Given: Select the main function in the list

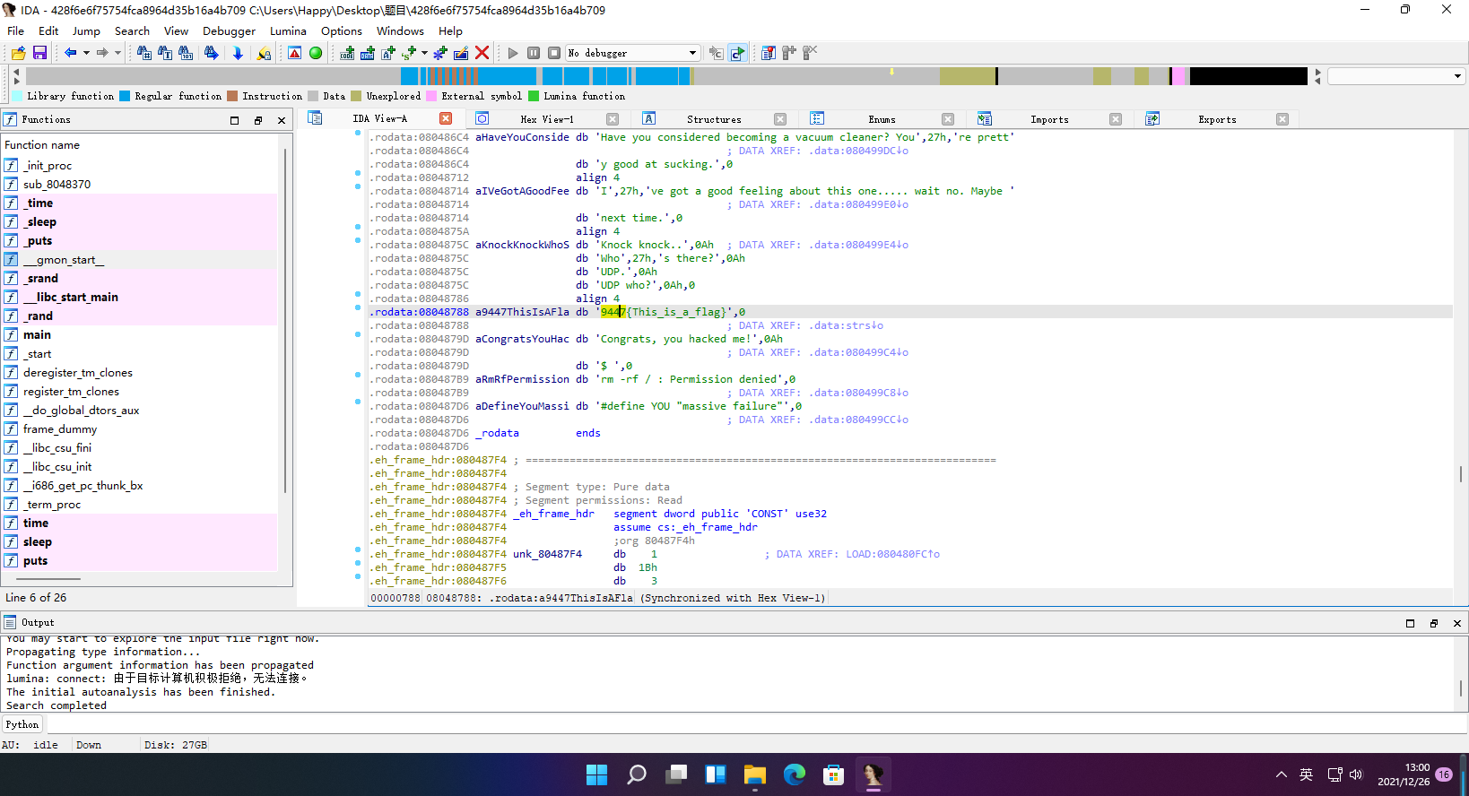Looking at the screenshot, I should pos(37,334).
